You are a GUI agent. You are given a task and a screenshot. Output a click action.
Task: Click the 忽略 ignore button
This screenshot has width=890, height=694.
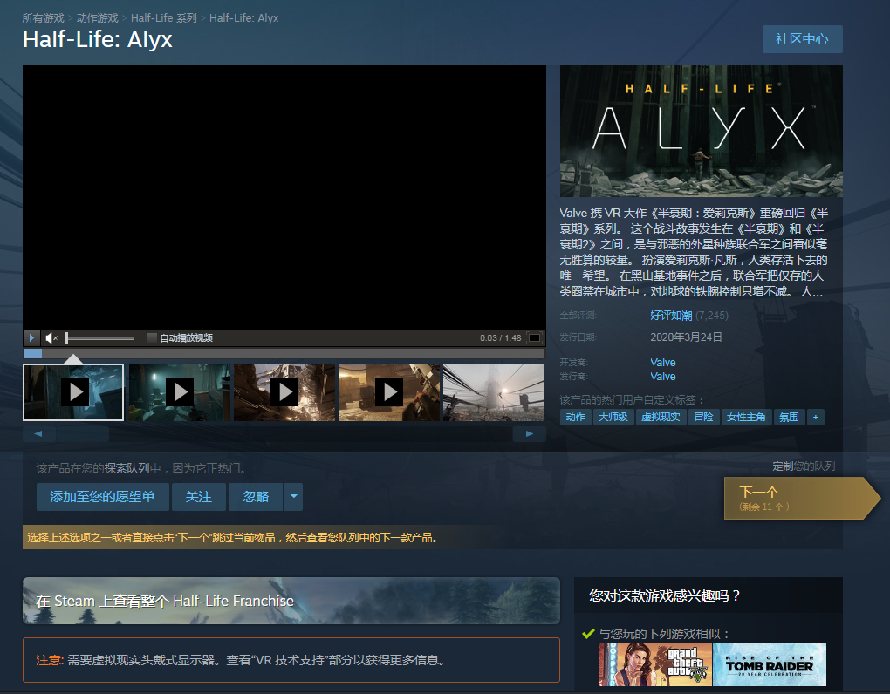[x=256, y=497]
